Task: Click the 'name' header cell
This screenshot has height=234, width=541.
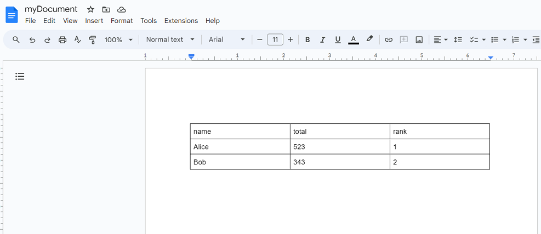Action: tap(240, 132)
